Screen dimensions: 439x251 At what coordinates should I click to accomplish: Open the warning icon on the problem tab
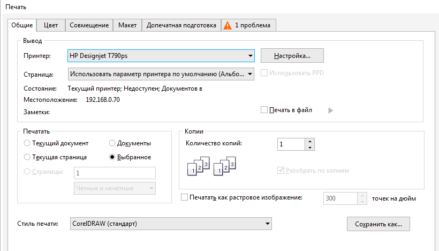228,26
